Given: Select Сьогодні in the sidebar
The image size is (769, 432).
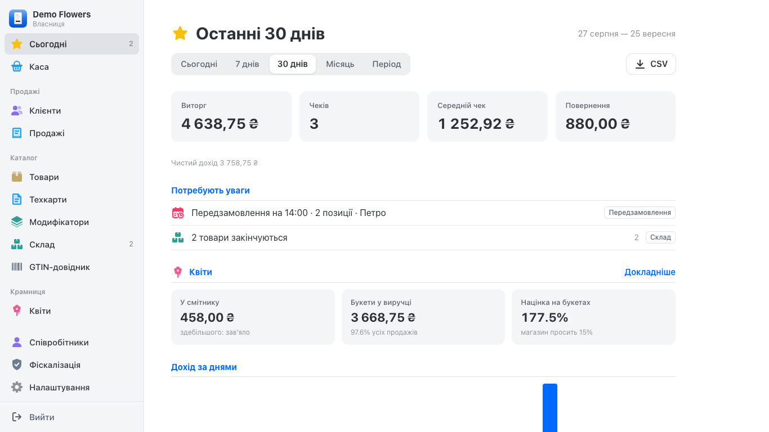Looking at the screenshot, I should [71, 44].
